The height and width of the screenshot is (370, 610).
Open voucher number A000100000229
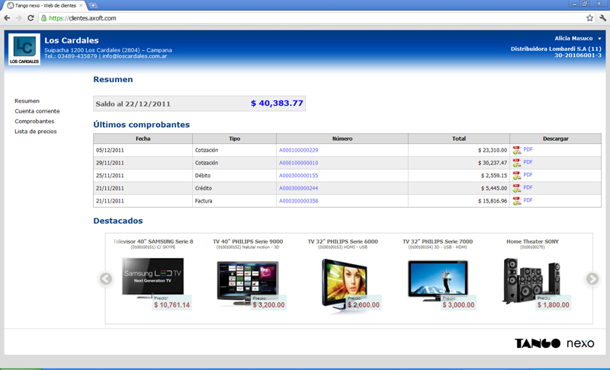(298, 150)
